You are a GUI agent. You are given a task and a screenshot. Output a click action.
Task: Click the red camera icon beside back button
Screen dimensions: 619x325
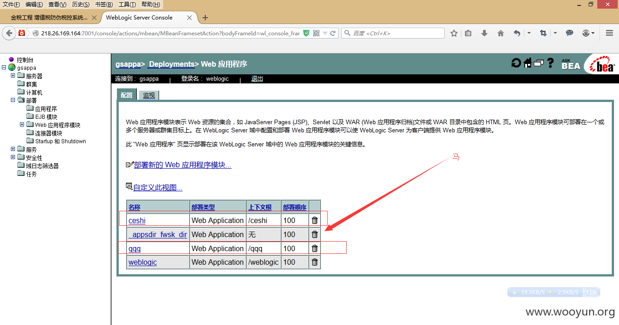pos(22,33)
